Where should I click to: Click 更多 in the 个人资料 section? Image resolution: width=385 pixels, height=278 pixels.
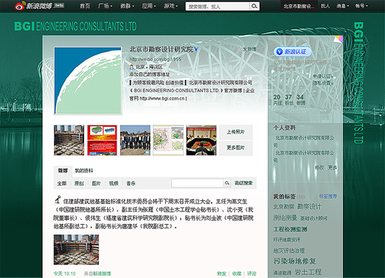(x=332, y=167)
